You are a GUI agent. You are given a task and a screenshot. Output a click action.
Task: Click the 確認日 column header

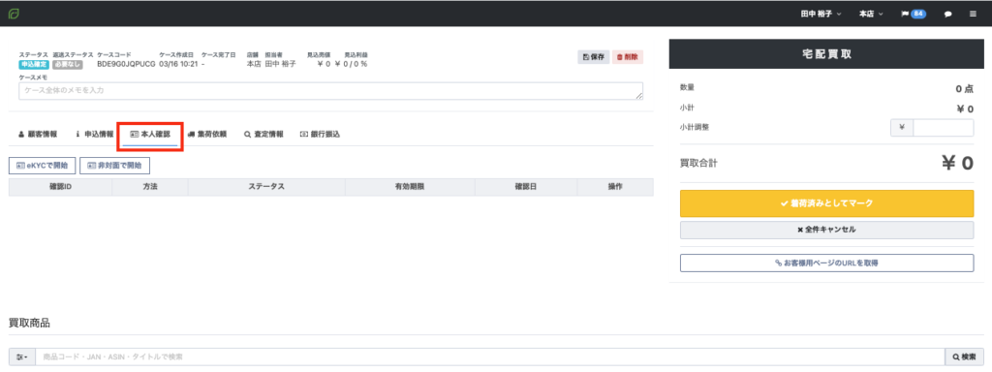pyautogui.click(x=526, y=187)
